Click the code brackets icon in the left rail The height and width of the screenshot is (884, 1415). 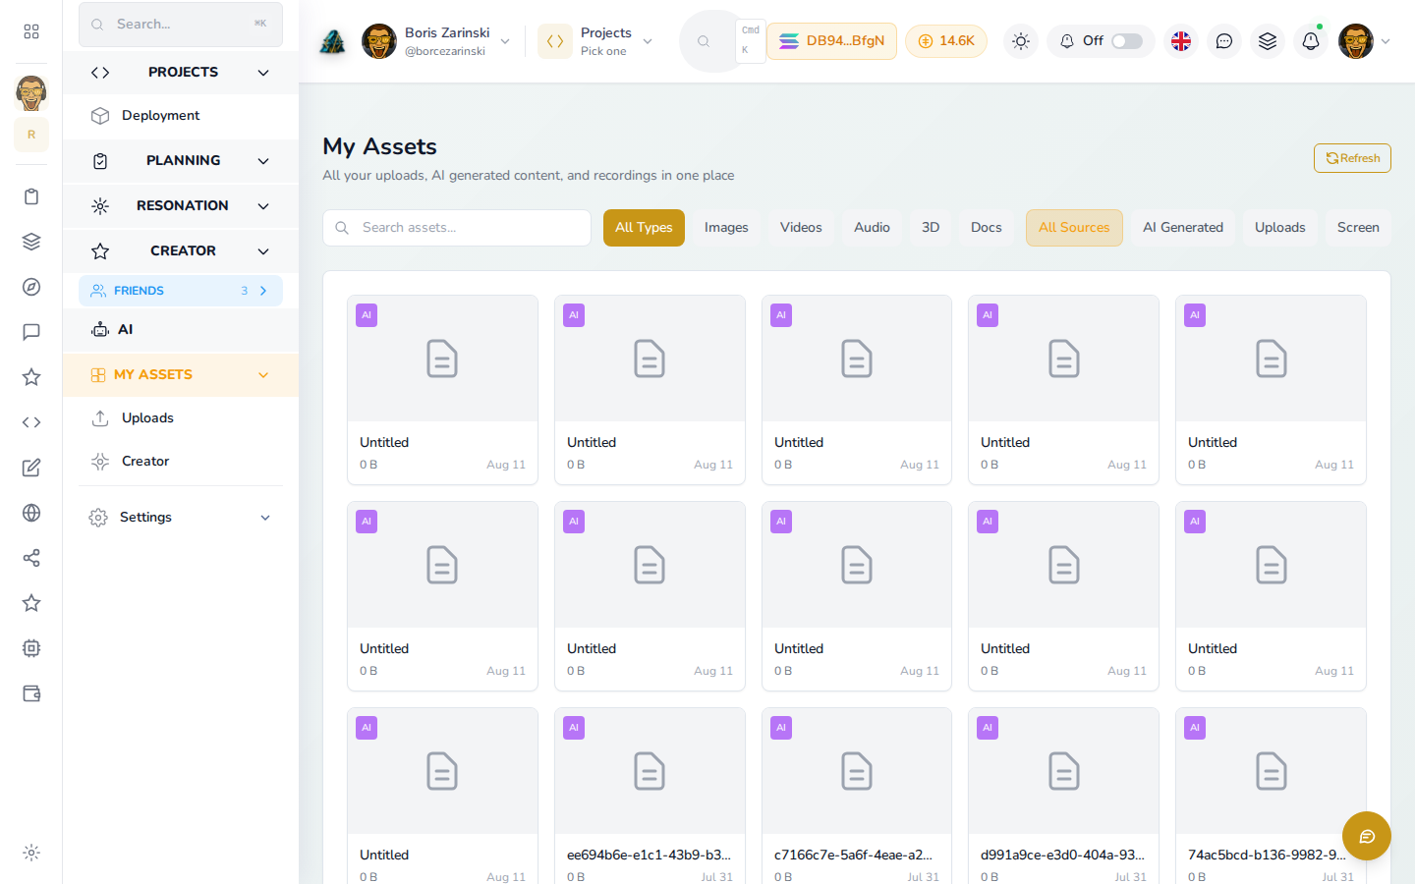pyautogui.click(x=31, y=422)
